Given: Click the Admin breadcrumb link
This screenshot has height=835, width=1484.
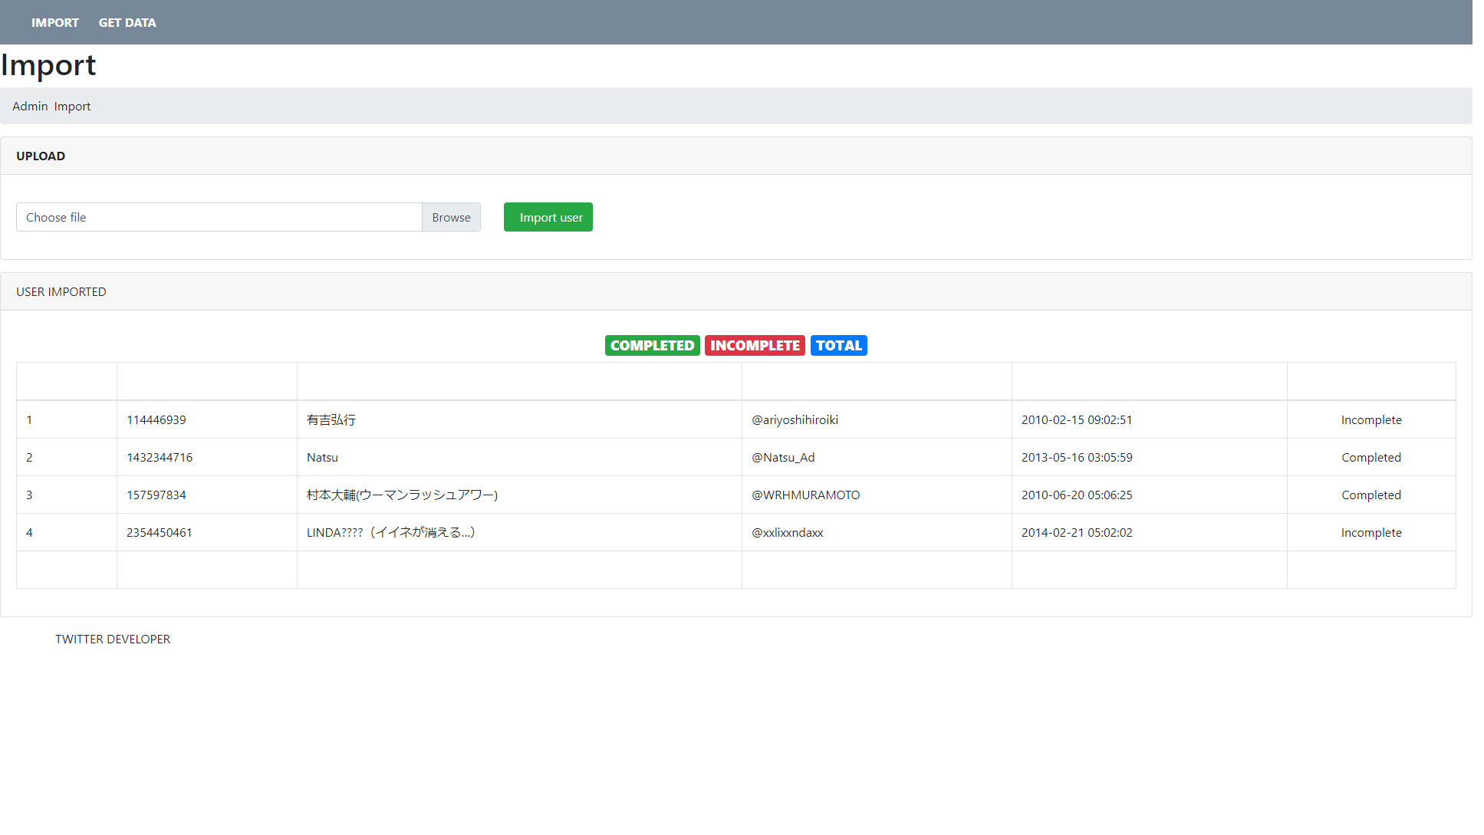Looking at the screenshot, I should [x=29, y=106].
